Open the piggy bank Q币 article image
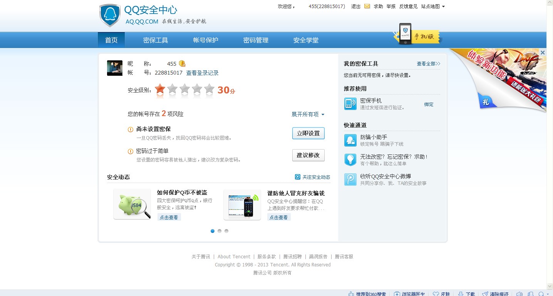 pos(132,205)
